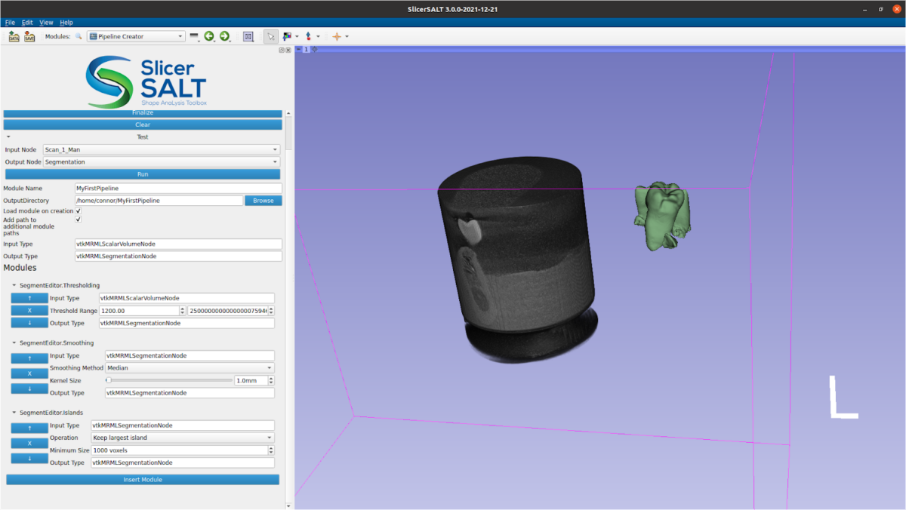Open the View menu
Screen dimensions: 906x510
[x=46, y=23]
